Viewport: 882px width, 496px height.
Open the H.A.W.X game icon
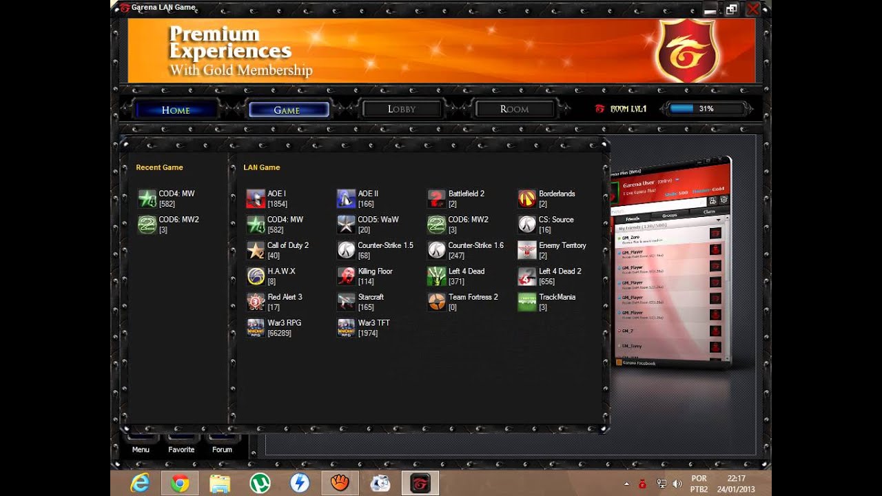pyautogui.click(x=256, y=276)
